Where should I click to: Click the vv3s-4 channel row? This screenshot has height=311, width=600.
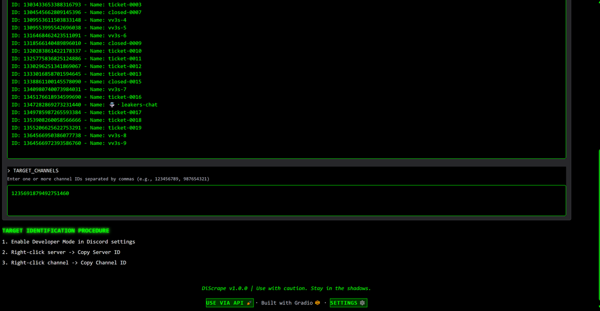pyautogui.click(x=68, y=20)
